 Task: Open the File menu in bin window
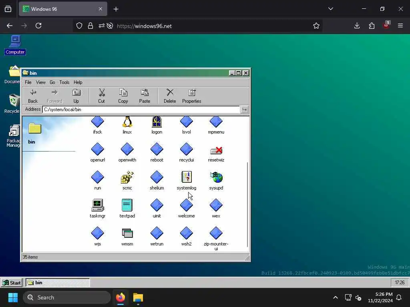tap(28, 82)
